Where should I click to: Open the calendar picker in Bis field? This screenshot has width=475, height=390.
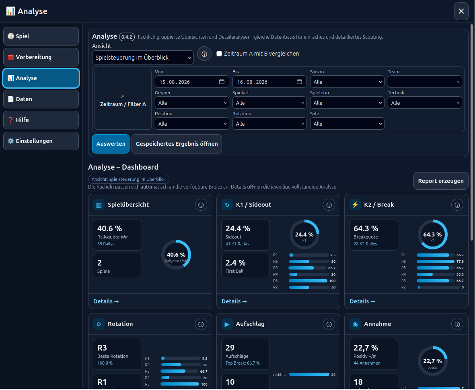point(299,82)
